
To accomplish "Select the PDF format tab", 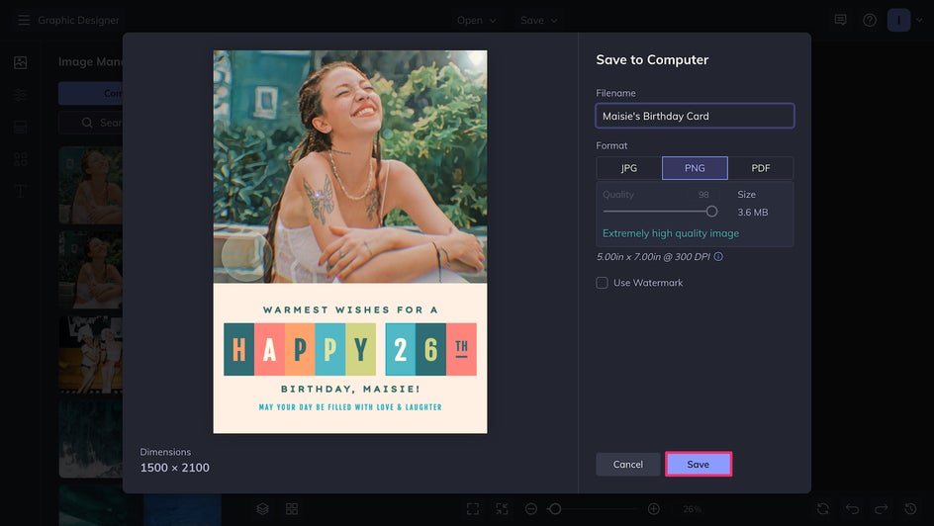I will coord(761,168).
